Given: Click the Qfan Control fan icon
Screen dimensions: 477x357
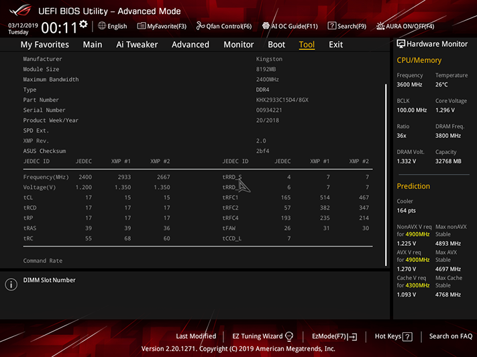Looking at the screenshot, I should click(201, 26).
